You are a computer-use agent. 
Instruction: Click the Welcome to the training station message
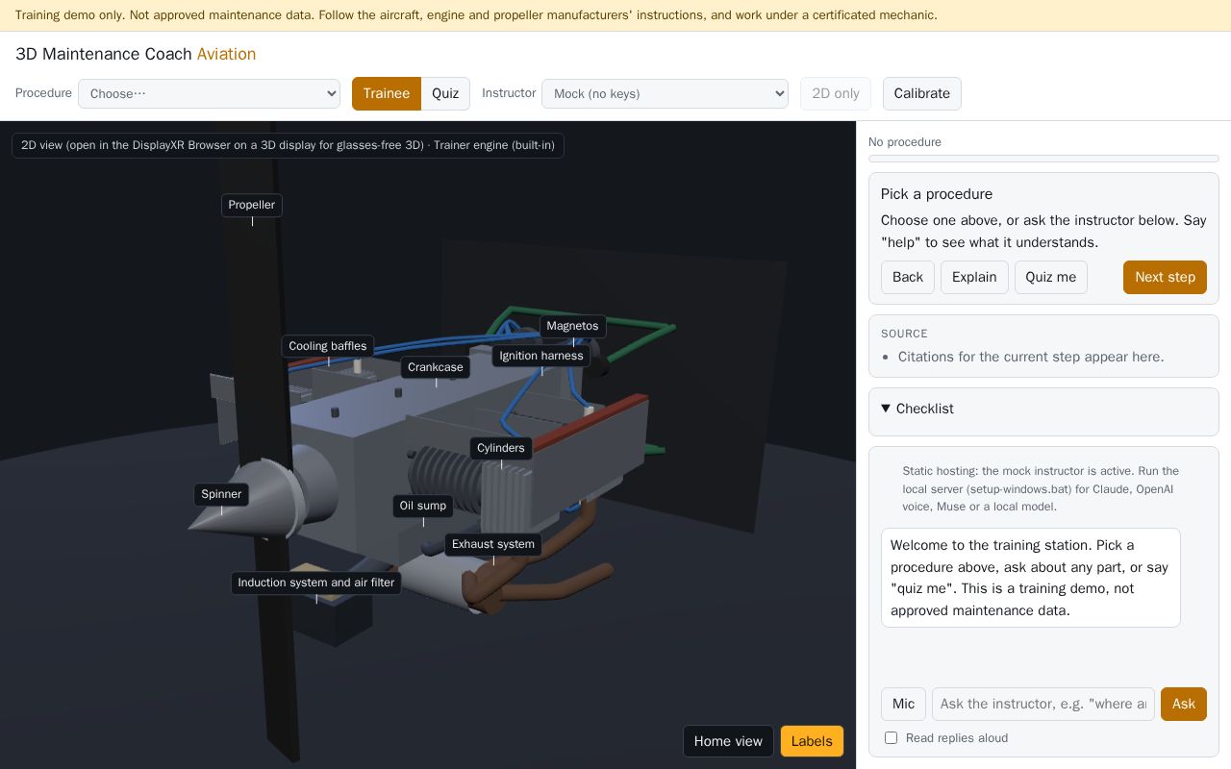(x=1031, y=578)
